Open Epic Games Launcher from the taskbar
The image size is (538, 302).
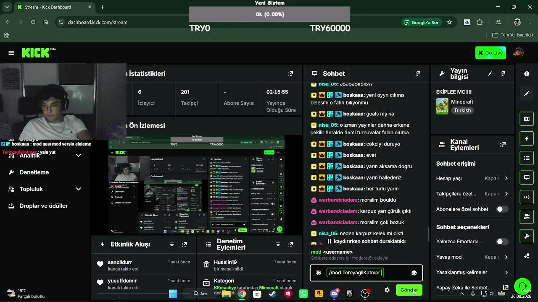(x=350, y=294)
